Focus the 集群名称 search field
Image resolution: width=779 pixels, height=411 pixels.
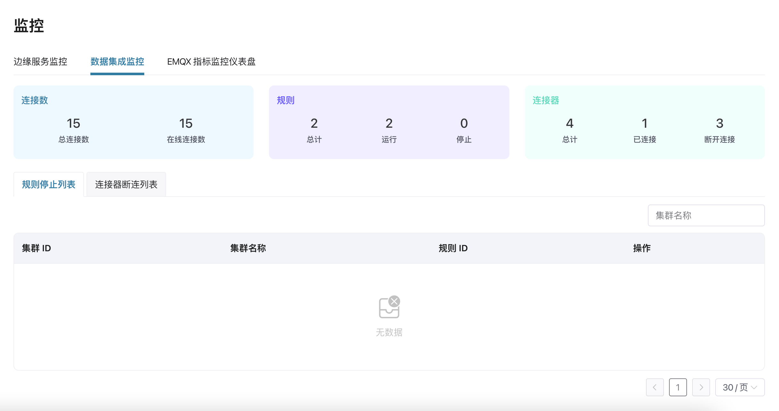(706, 215)
